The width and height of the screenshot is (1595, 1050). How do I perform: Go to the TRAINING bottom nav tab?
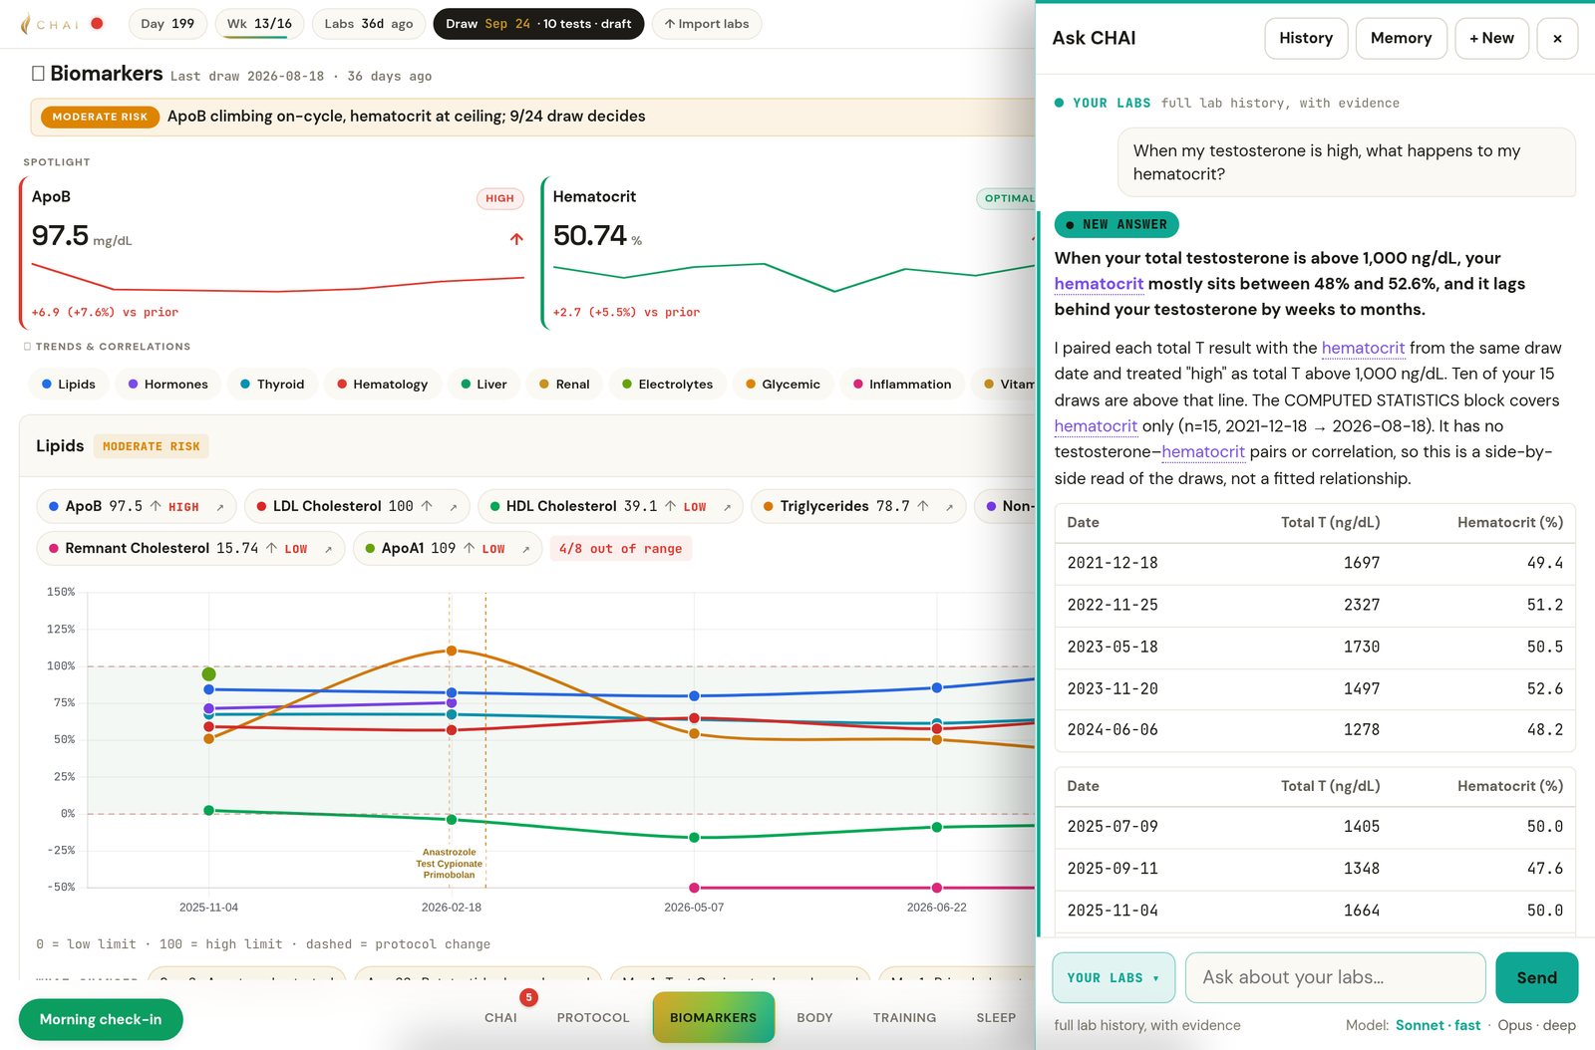tap(904, 1018)
